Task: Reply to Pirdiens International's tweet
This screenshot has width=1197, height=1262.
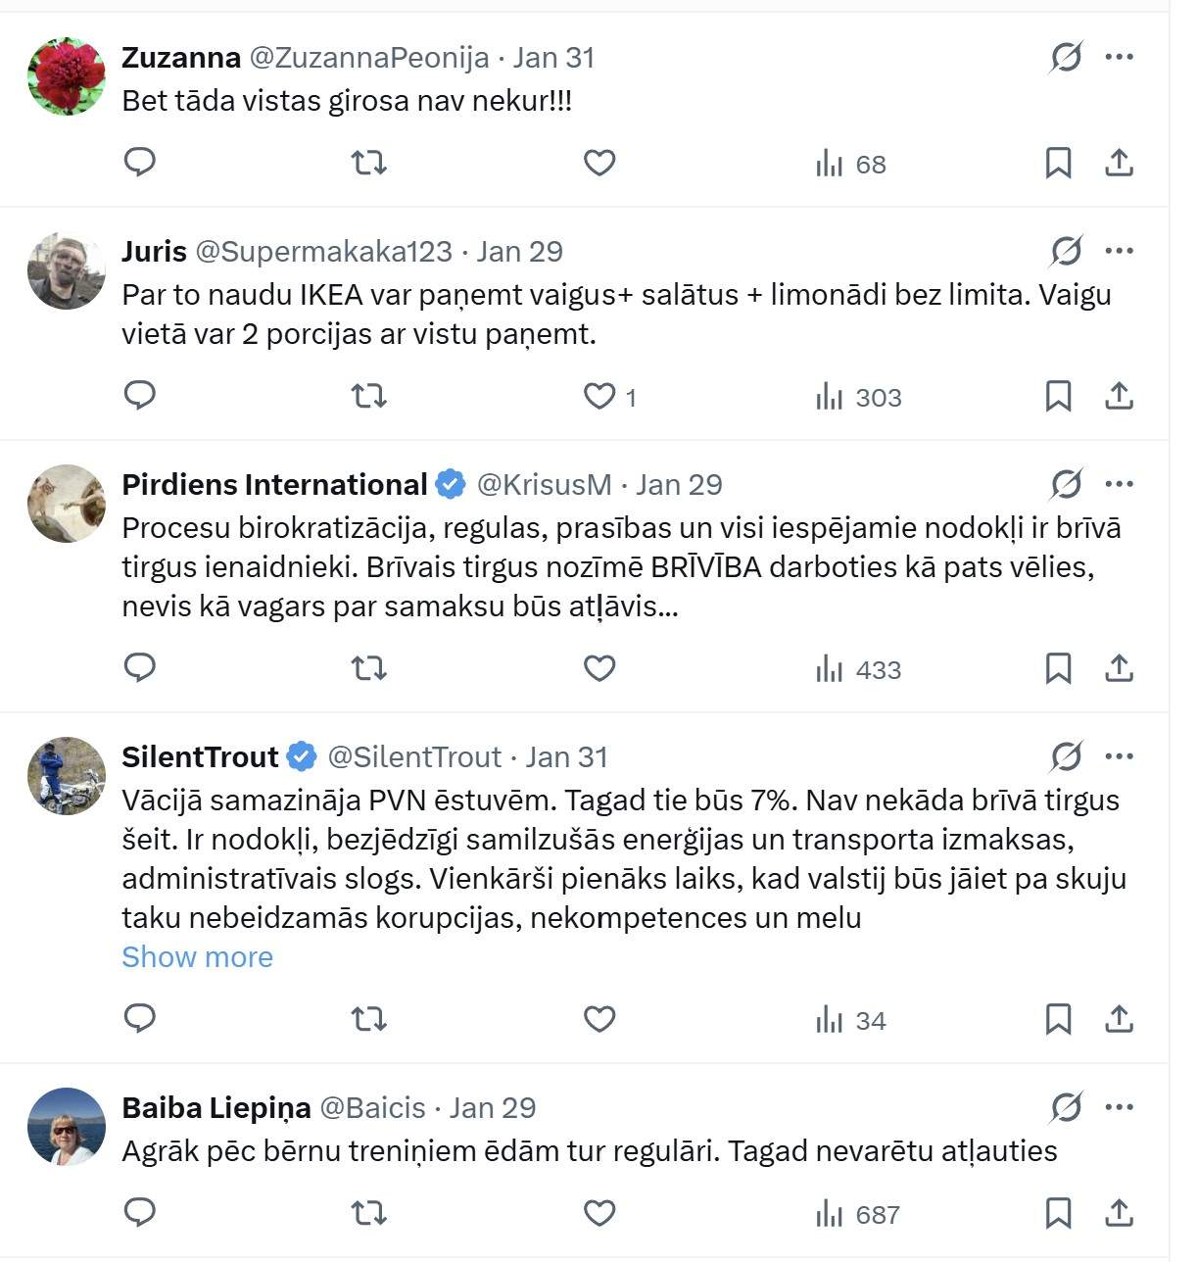Action: tap(140, 667)
